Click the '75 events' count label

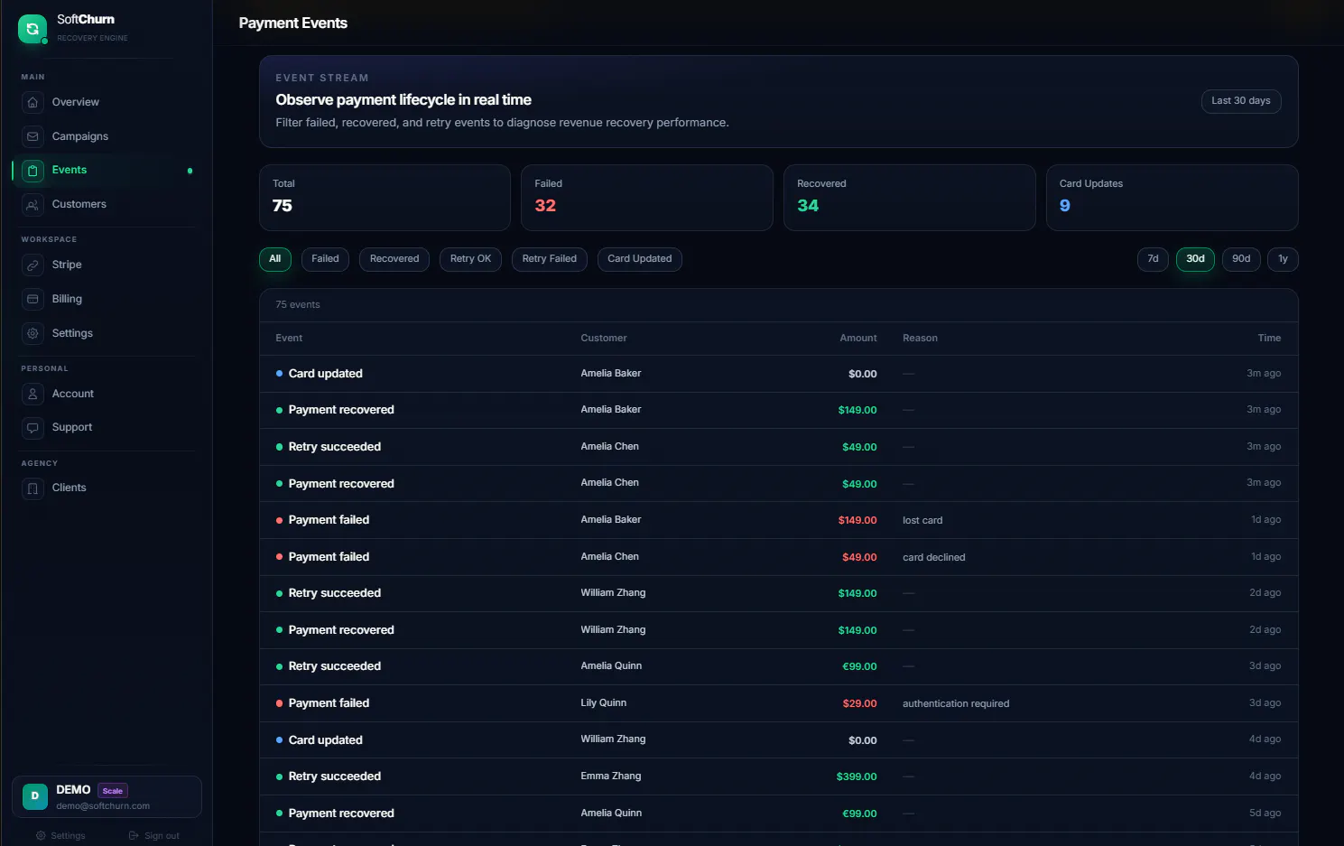298,305
